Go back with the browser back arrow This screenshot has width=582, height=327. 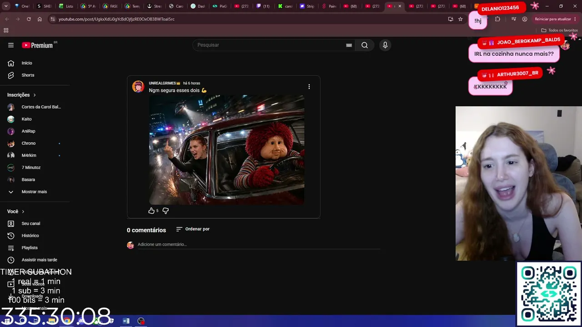coord(7,19)
